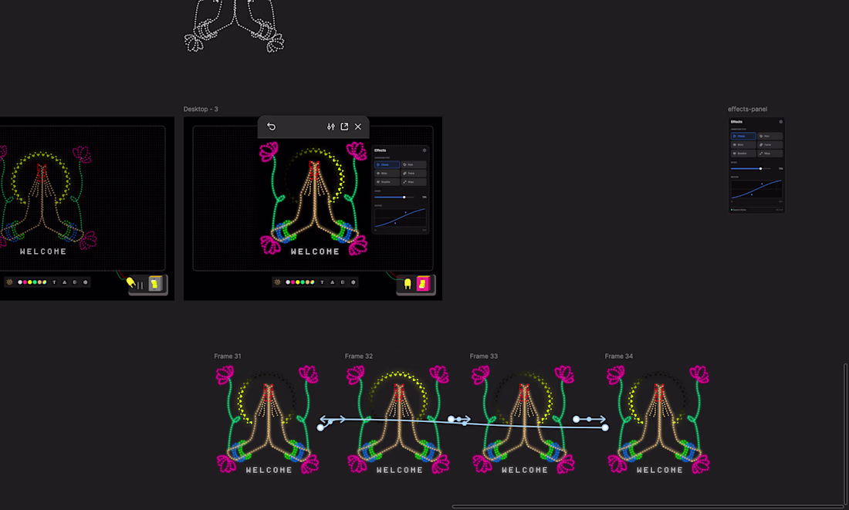Select the hexagon tool in the cut-off left frame
849x510 pixels.
click(85, 282)
